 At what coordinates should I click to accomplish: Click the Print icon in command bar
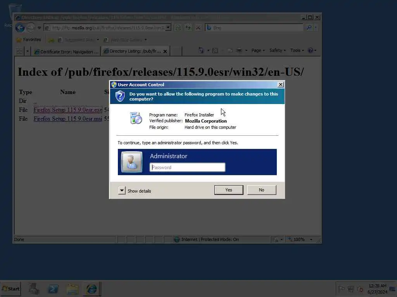click(239, 51)
